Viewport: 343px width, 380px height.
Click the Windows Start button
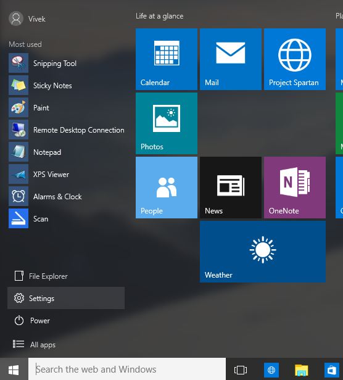click(x=14, y=370)
